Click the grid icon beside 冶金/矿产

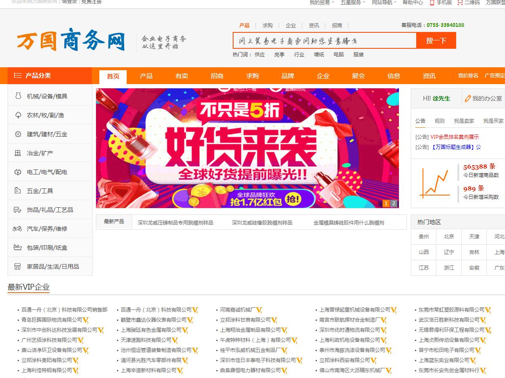pos(18,153)
